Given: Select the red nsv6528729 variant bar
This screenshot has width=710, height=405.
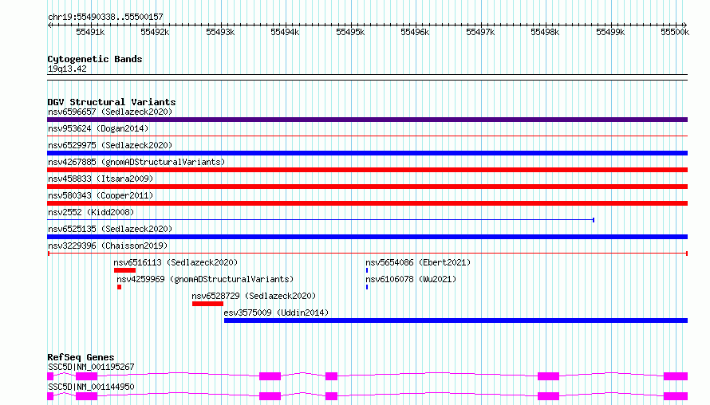Looking at the screenshot, I should (208, 304).
